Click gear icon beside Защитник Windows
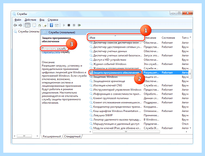The height and width of the screenshot is (156, 205). pyautogui.click(x=91, y=77)
